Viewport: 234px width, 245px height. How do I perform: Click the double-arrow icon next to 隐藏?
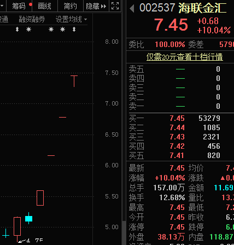click(x=103, y=7)
